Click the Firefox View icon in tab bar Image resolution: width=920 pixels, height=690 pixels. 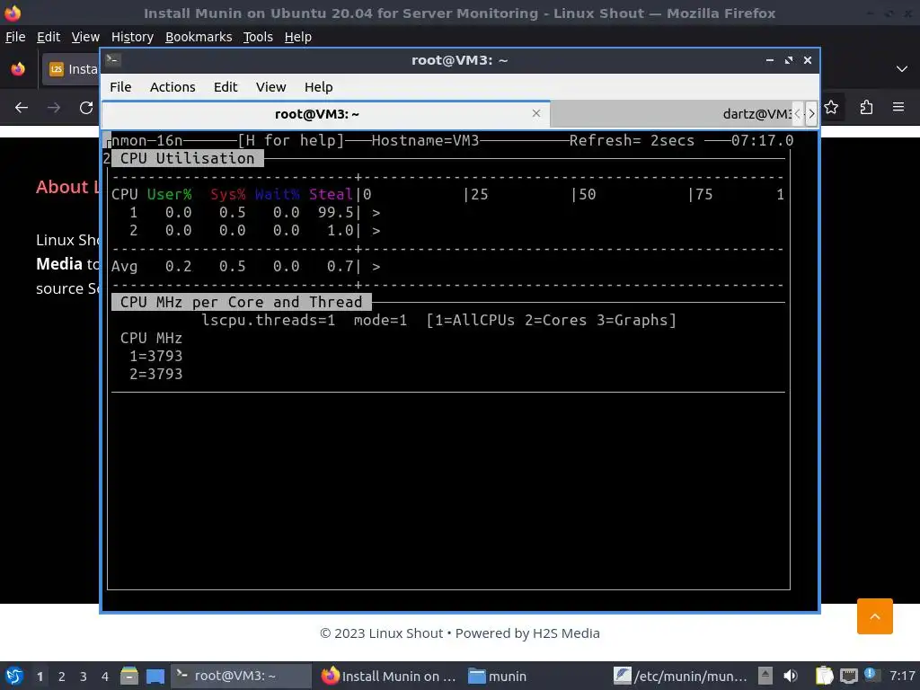18,69
